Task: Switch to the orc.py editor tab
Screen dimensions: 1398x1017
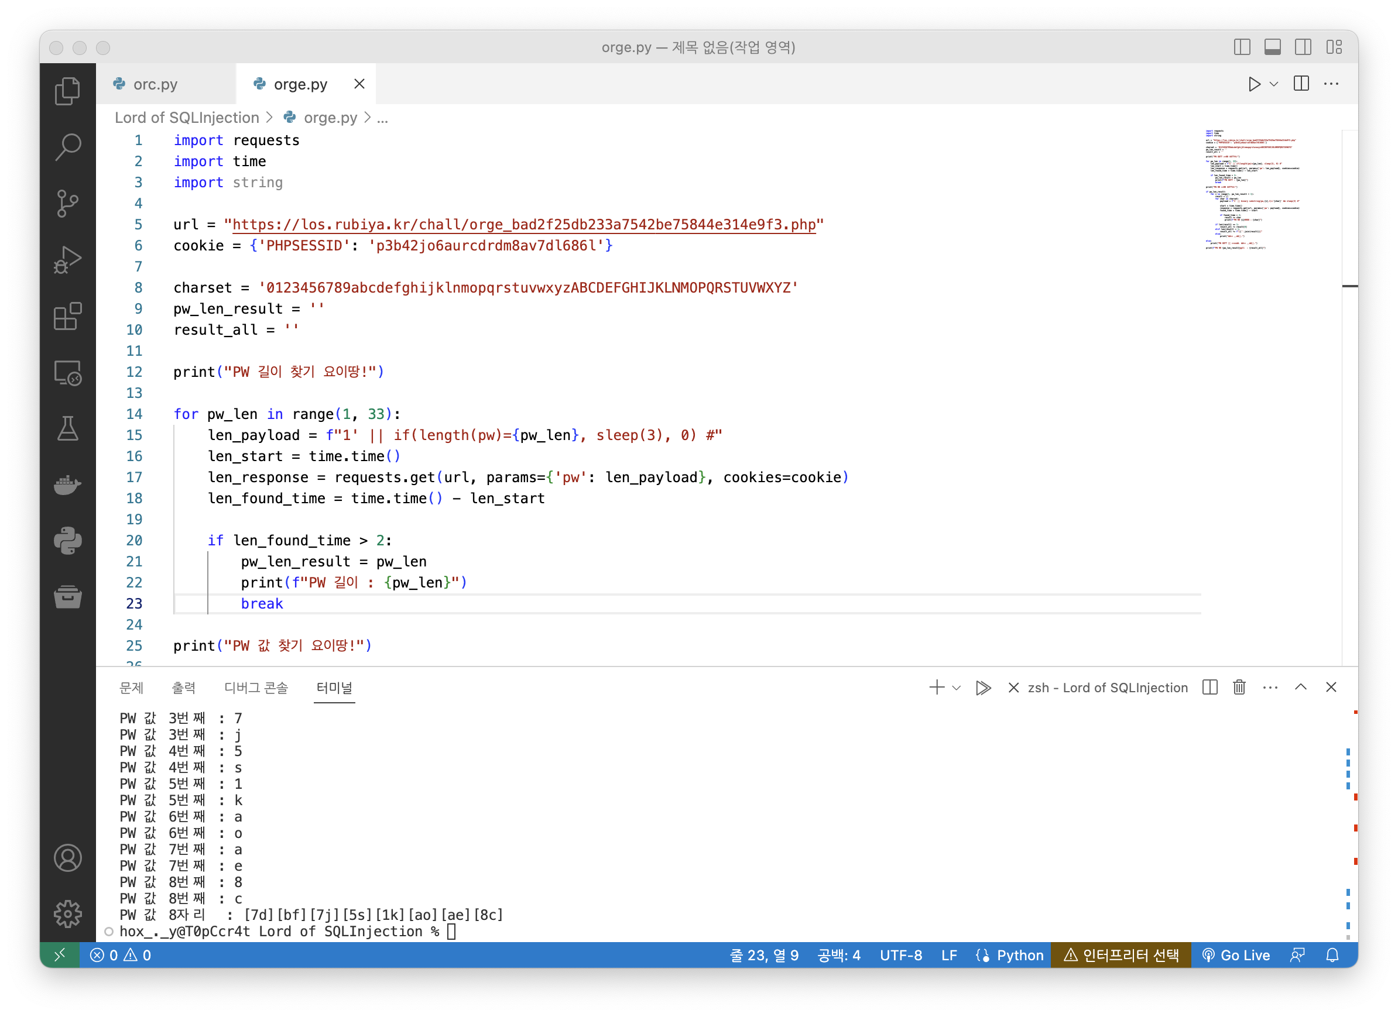Action: (155, 84)
